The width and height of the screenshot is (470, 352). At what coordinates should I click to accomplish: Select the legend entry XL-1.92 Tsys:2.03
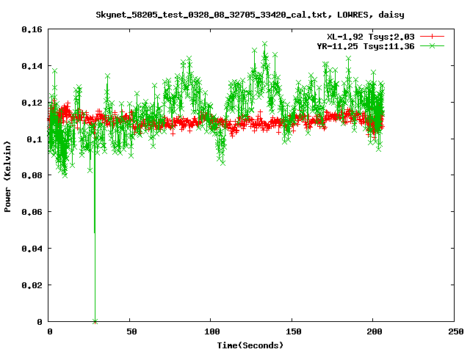tap(370, 37)
